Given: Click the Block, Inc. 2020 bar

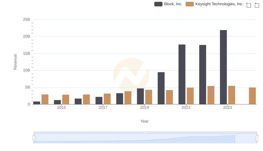Looking at the screenshot, I should [x=161, y=88].
